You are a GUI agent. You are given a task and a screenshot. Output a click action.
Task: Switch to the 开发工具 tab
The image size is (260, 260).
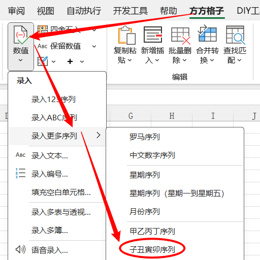point(131,11)
